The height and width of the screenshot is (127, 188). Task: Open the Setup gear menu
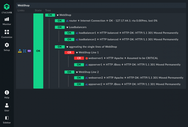[x=7, y=47]
